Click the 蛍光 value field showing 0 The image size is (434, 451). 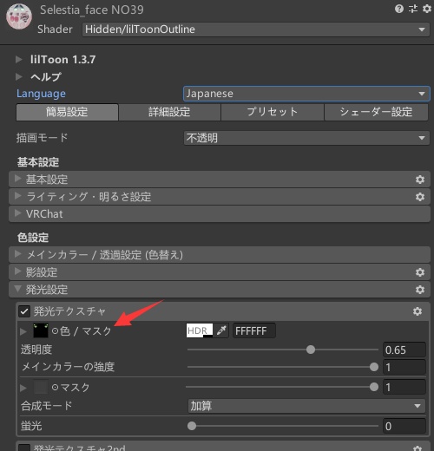coord(404,426)
